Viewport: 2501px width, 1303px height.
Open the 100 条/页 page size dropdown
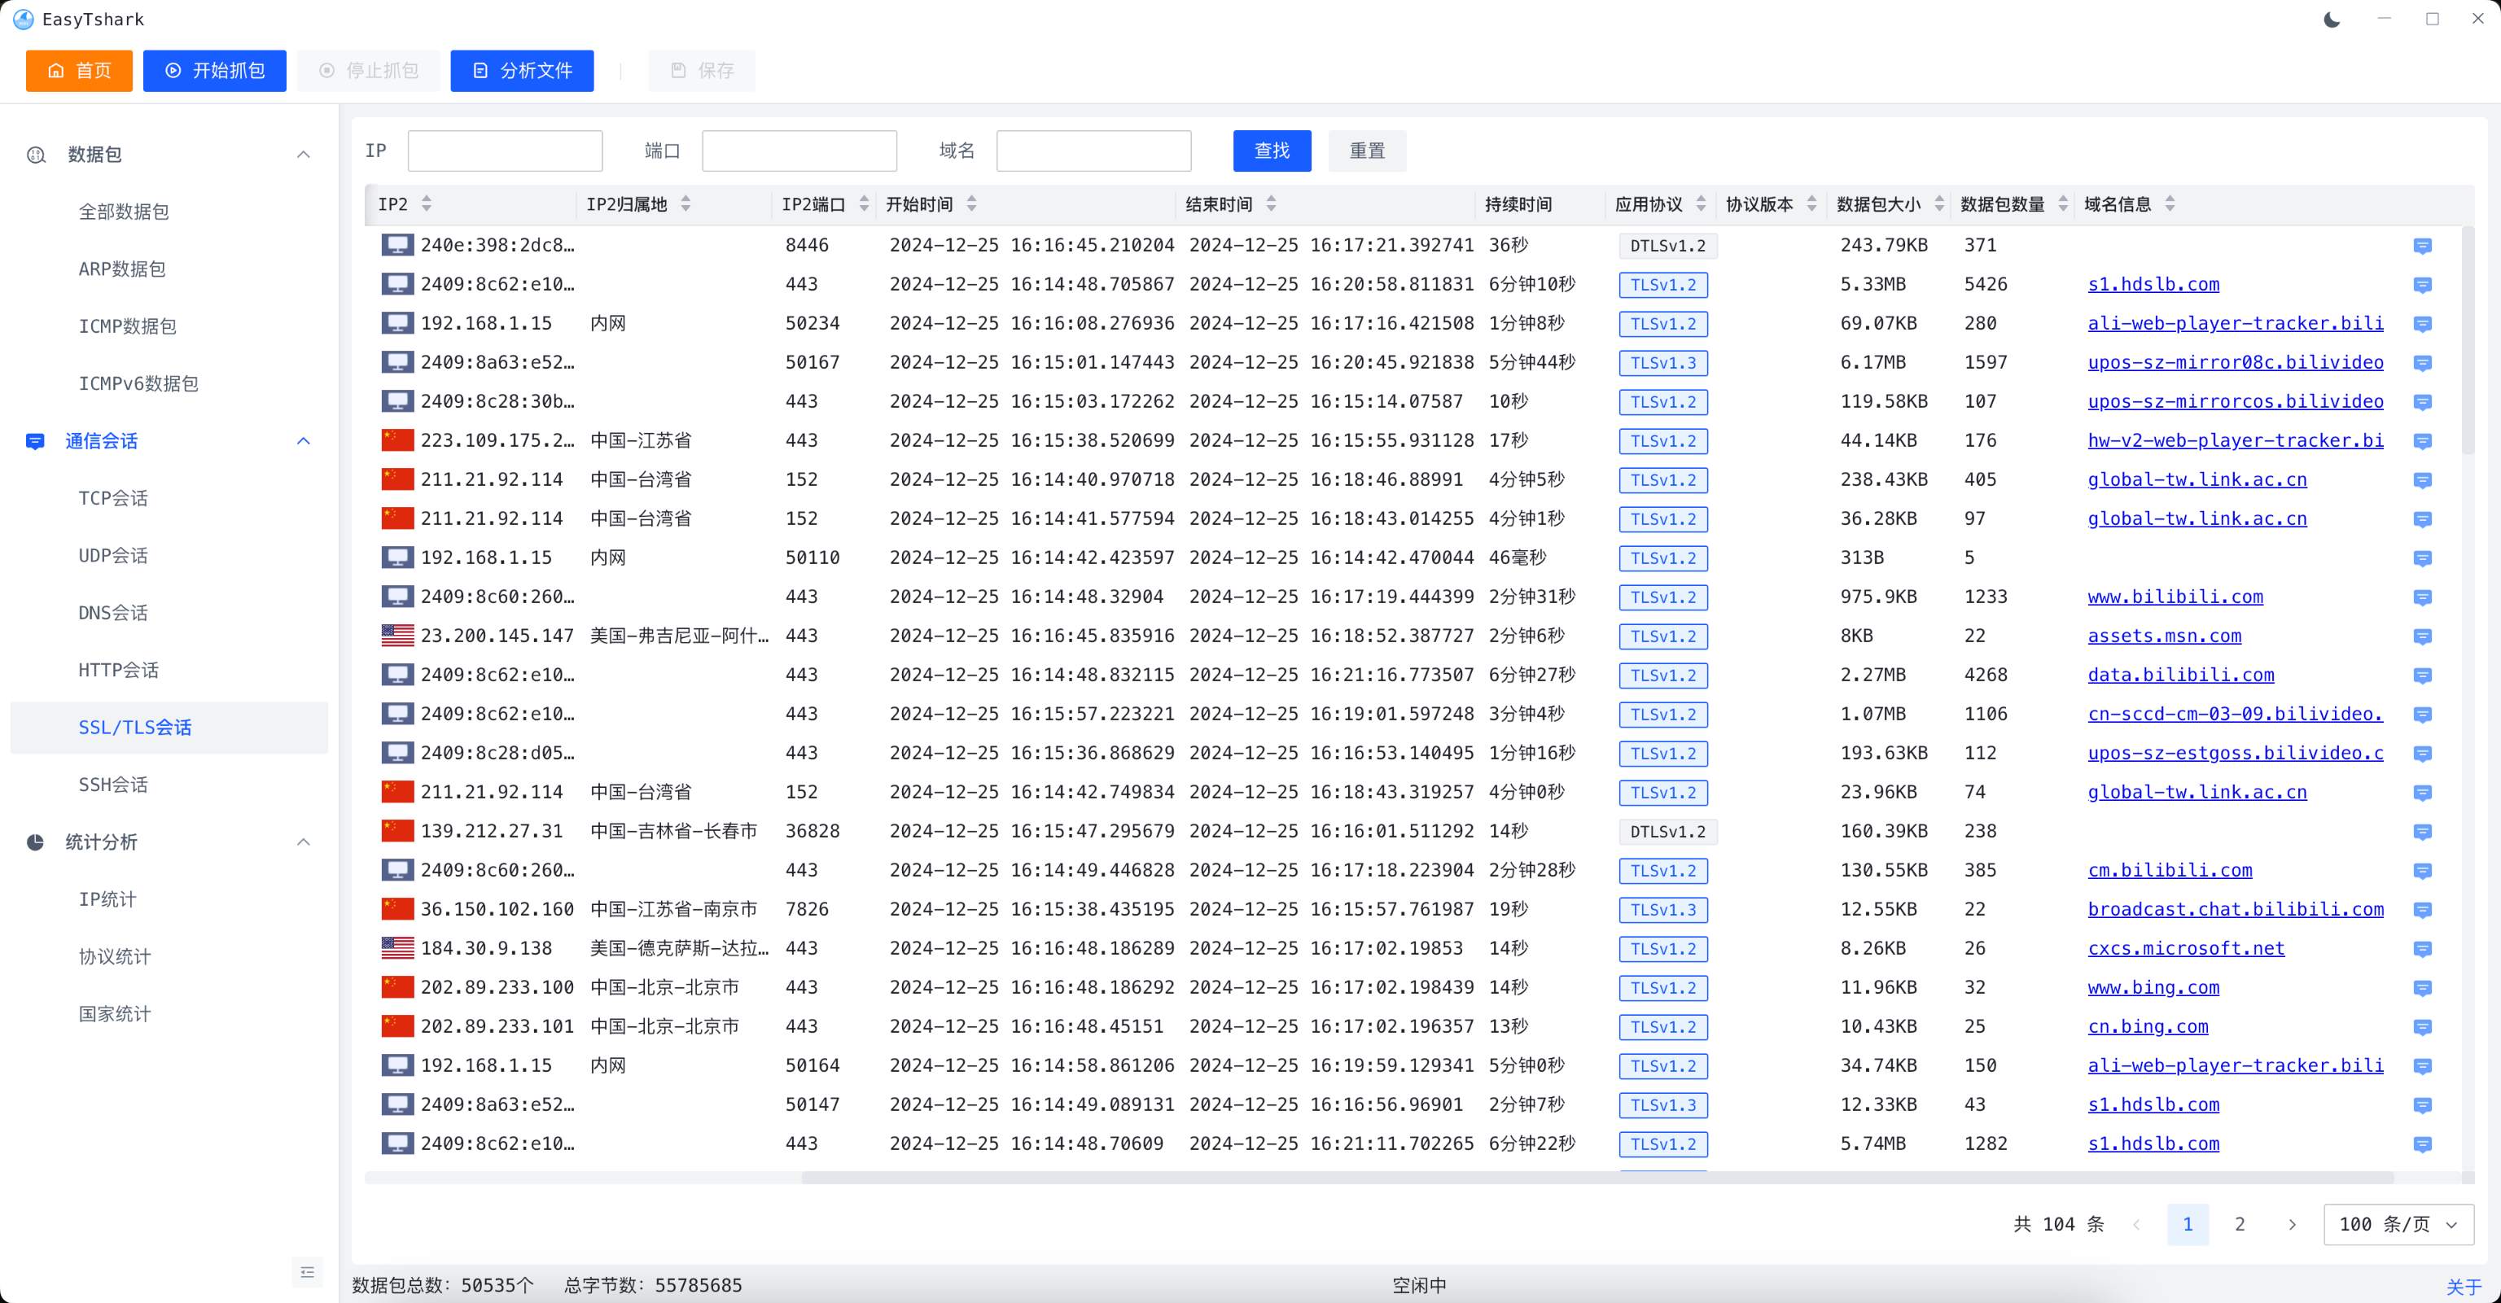pyautogui.click(x=2398, y=1224)
